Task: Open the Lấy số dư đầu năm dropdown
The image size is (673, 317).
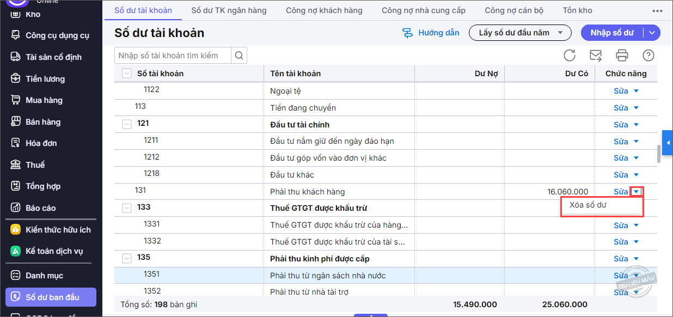Action: (x=519, y=33)
